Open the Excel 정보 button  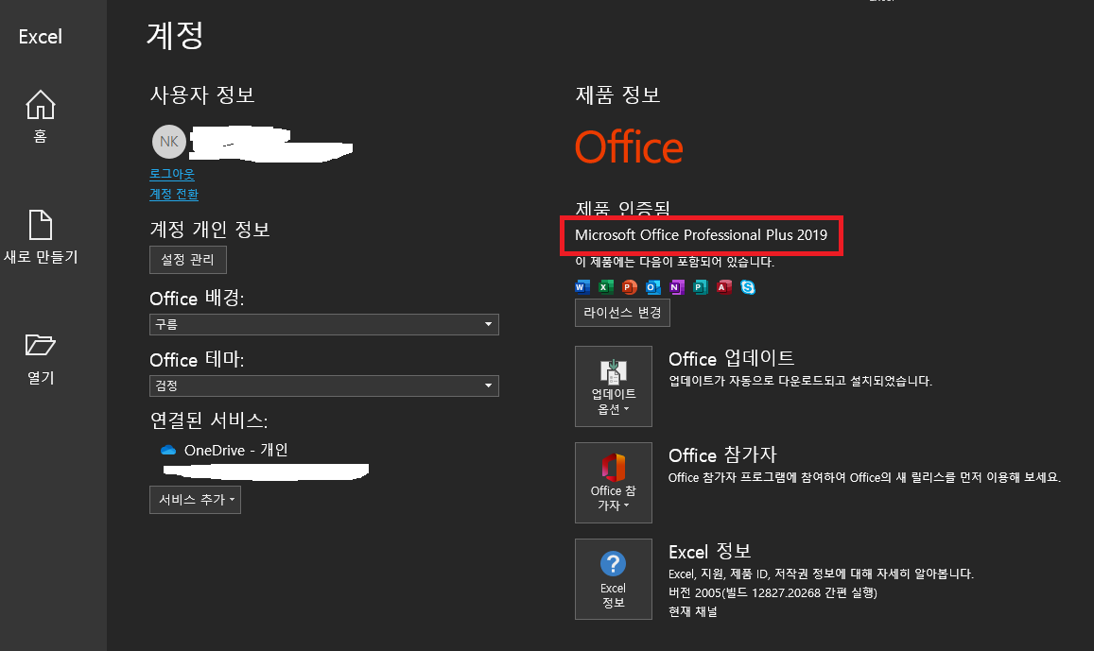coord(614,578)
